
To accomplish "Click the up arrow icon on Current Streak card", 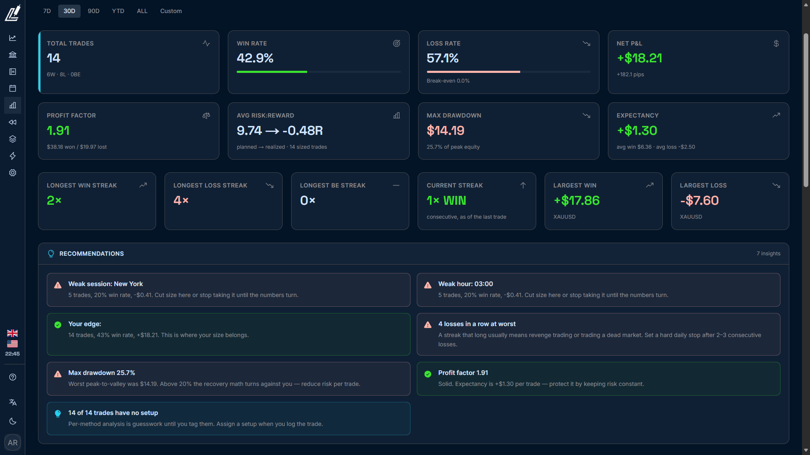I will tap(523, 185).
